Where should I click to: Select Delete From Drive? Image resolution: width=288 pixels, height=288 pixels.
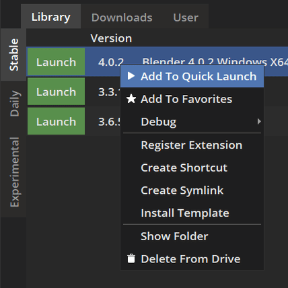tap(192, 259)
